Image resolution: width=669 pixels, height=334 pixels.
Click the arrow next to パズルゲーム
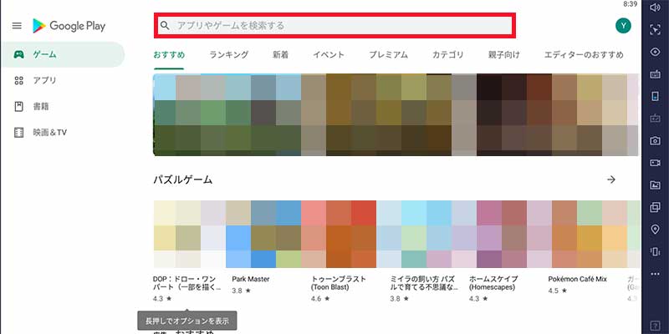(611, 180)
